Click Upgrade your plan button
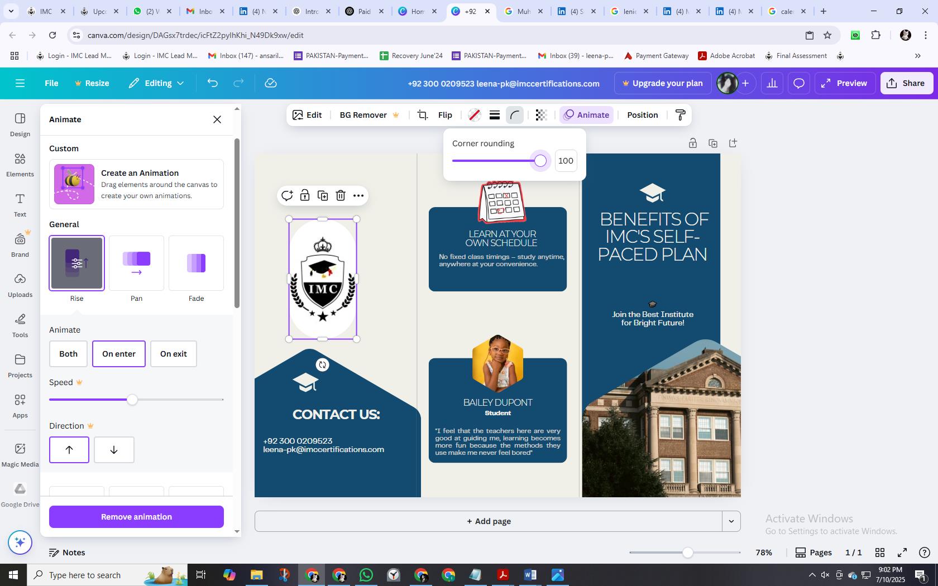The image size is (938, 586). 663,83
